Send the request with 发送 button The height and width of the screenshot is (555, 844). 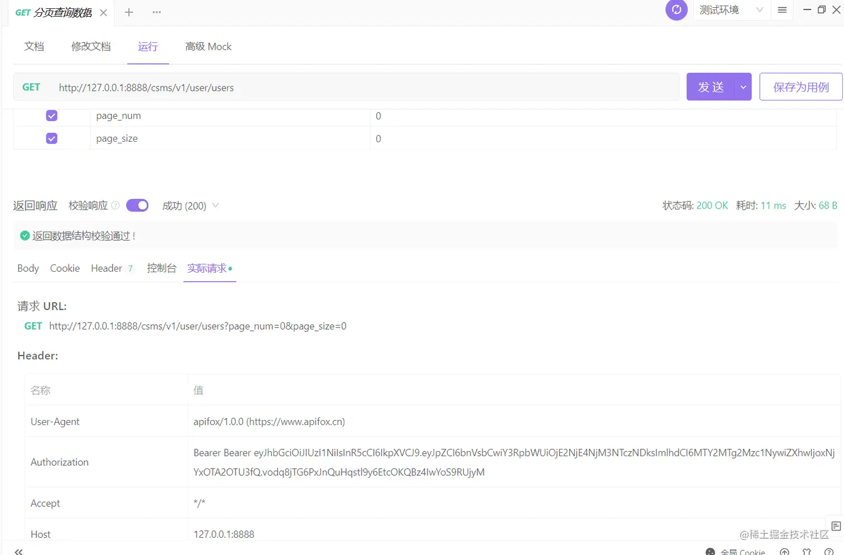click(x=711, y=87)
